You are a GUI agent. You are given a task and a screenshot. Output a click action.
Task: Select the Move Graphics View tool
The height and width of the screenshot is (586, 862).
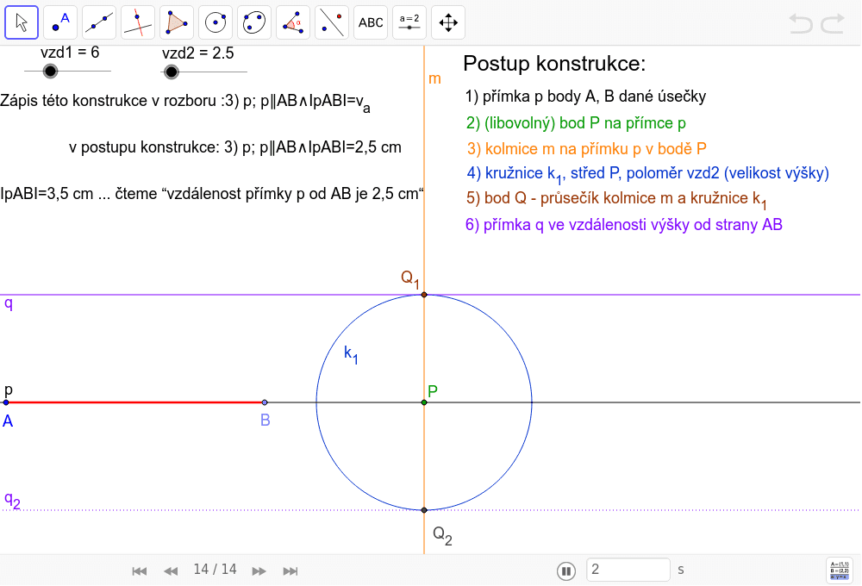click(x=448, y=22)
